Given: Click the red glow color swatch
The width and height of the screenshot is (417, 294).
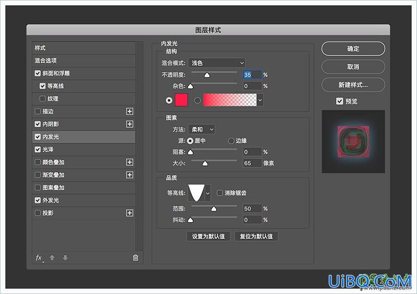Looking at the screenshot, I should 181,100.
